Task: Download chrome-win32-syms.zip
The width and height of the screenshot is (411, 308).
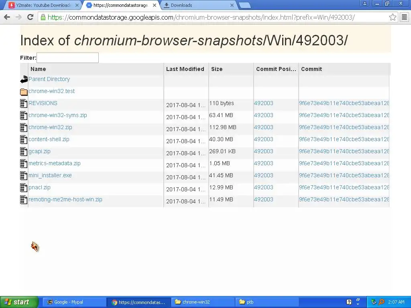Action: coord(57,115)
